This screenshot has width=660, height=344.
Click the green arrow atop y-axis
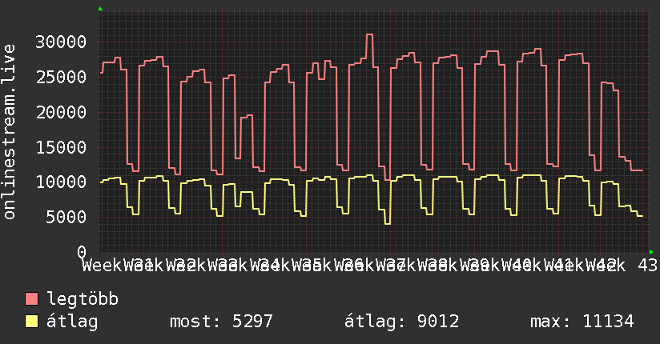[100, 9]
